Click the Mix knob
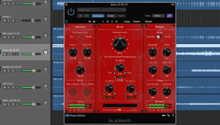Image resolution: width=220 pixels, height=125 pixels. pyautogui.click(x=80, y=70)
